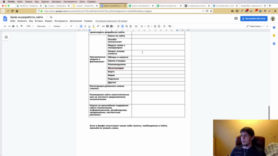This screenshot has height=156, width=278.
Task: Open the Справка menu in Docs
Action: coord(88,21)
